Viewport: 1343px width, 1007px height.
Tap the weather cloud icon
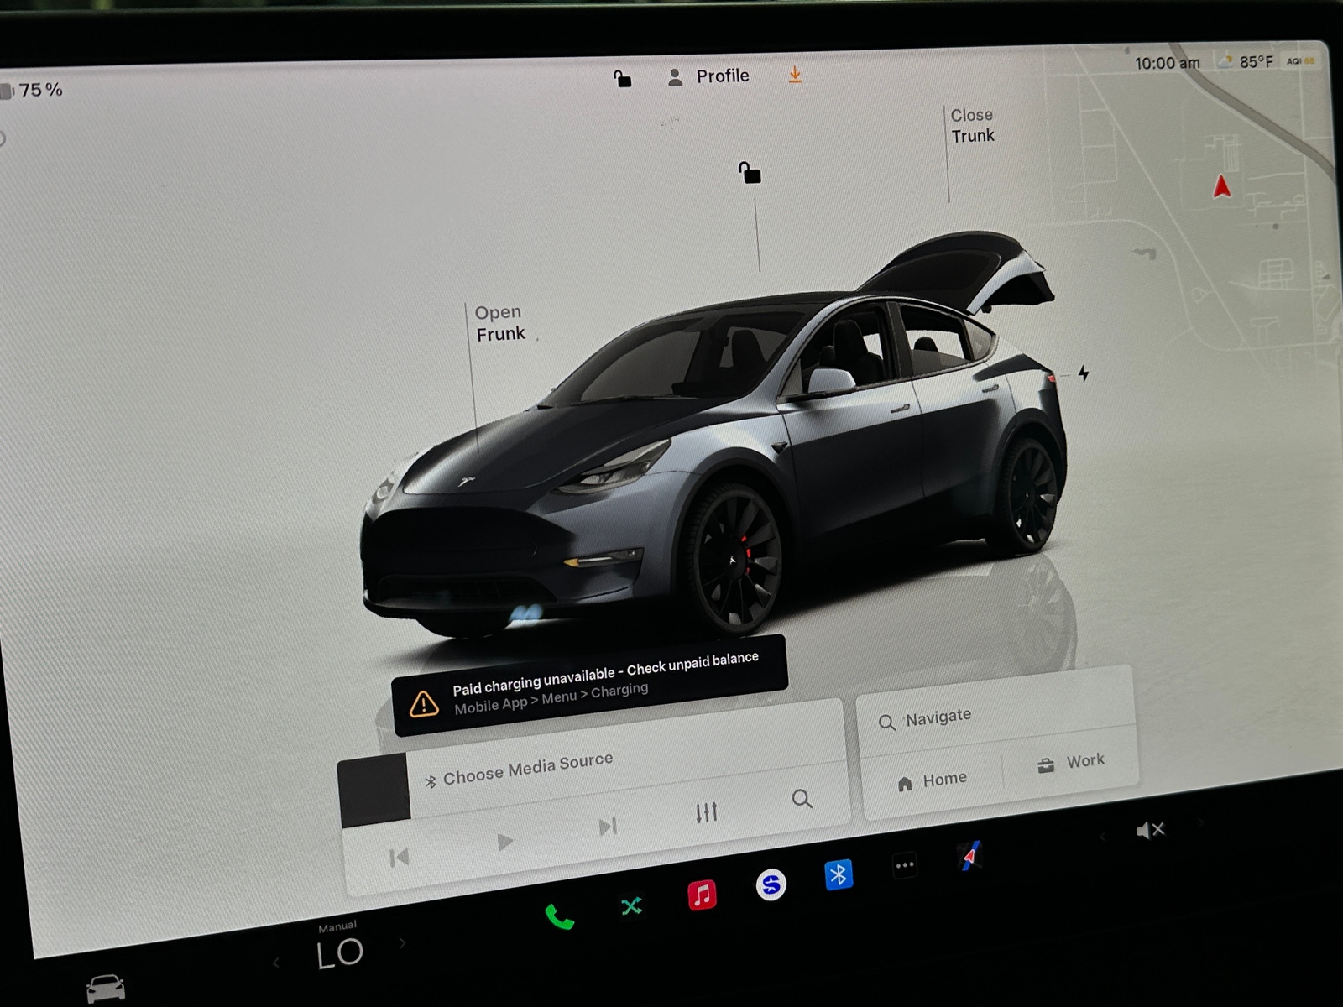click(x=1225, y=61)
